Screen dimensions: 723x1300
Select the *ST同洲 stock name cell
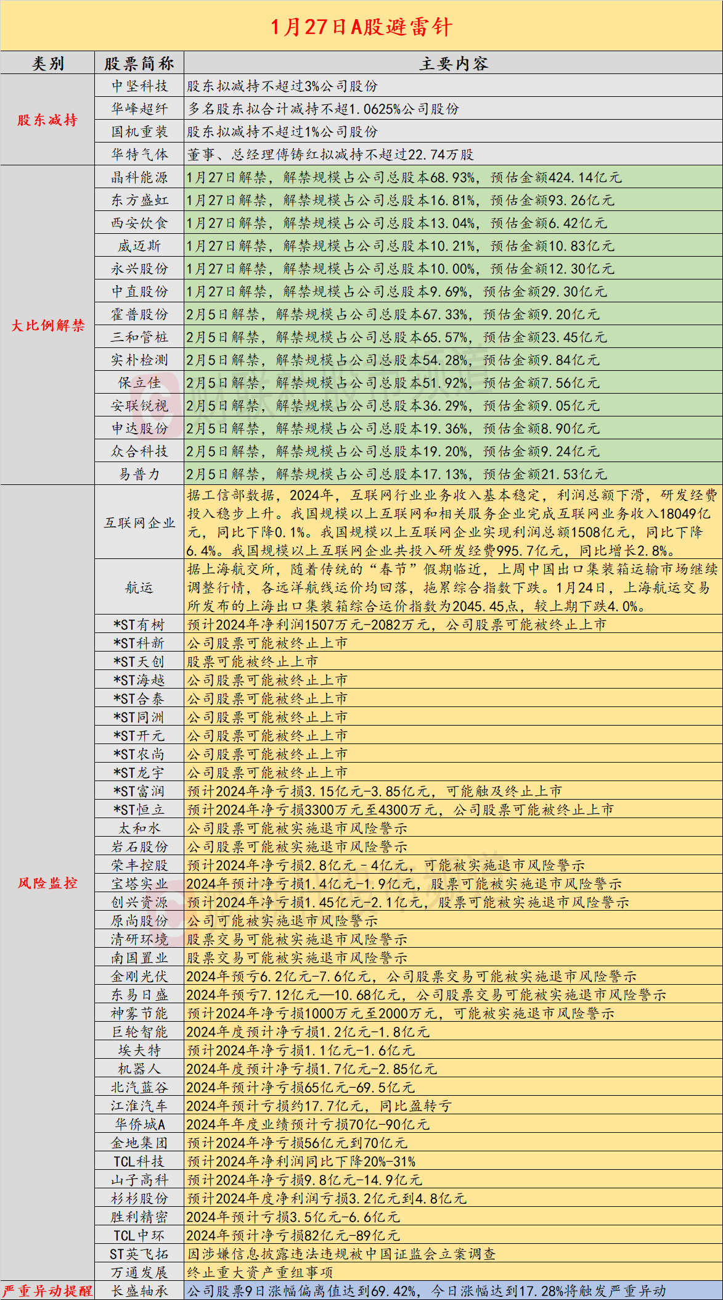pos(139,717)
